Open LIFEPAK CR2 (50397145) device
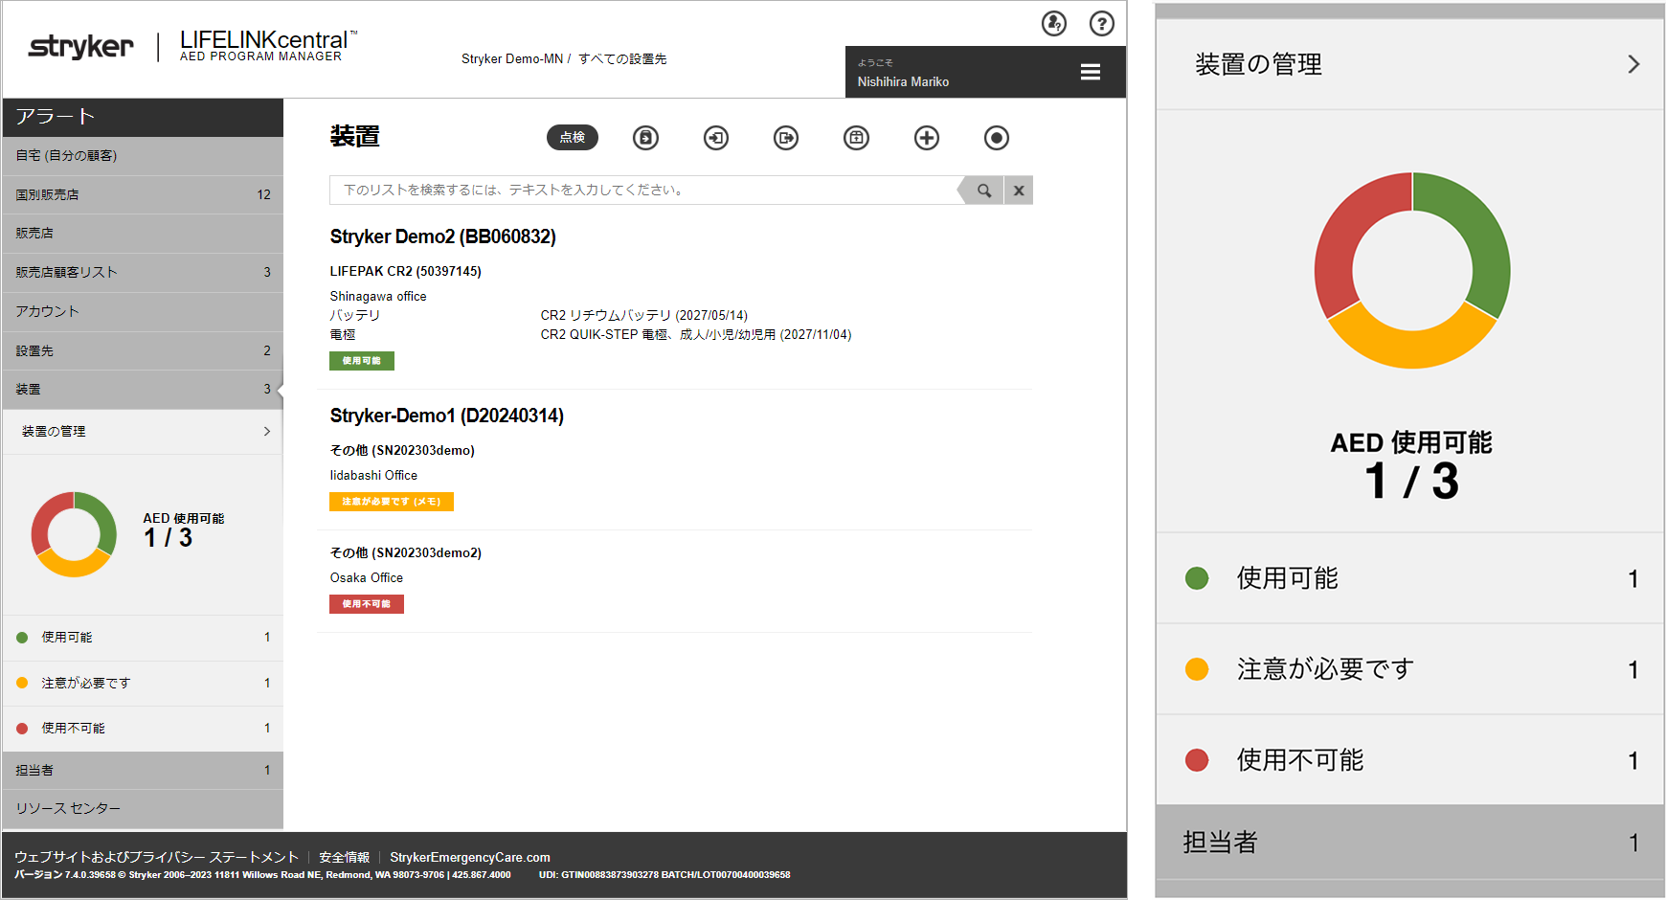This screenshot has height=900, width=1666. click(406, 271)
